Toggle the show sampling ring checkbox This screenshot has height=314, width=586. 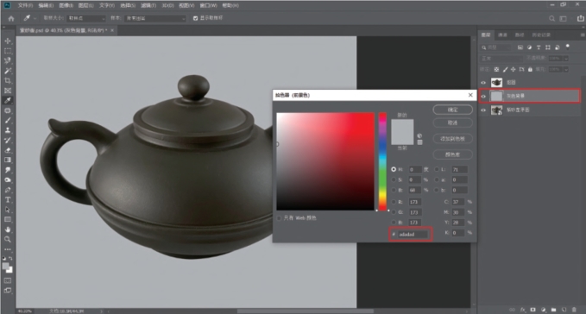point(195,18)
